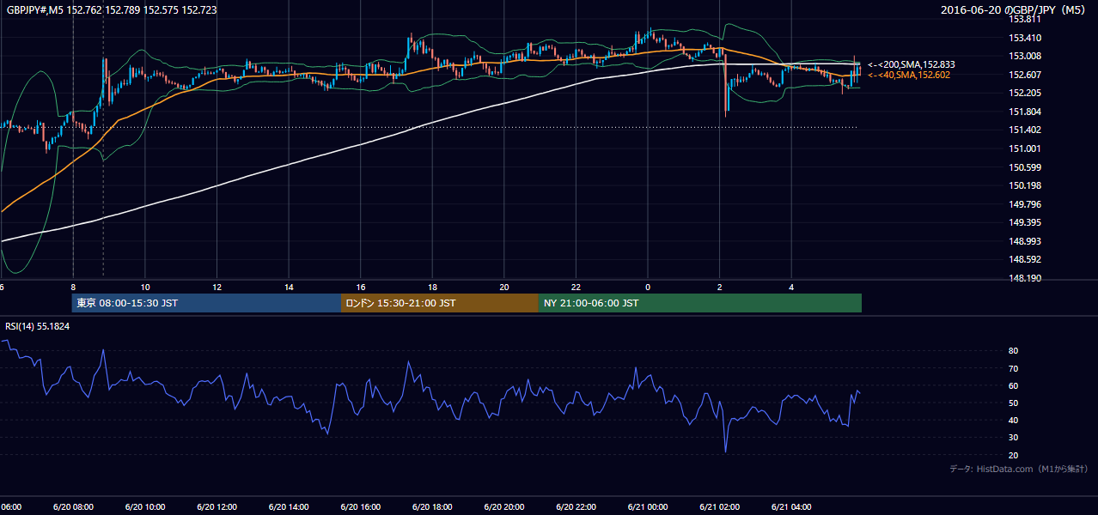Click the chart title '2016-06-20 のGBP/JPY (M5)'

(x=1015, y=10)
